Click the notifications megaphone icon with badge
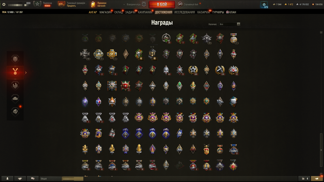Viewport: 324px width, 182px height. click(317, 178)
